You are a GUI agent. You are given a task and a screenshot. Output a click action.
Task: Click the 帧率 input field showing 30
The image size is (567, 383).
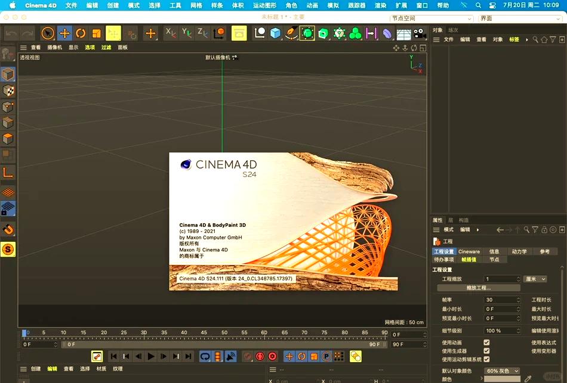pos(502,300)
